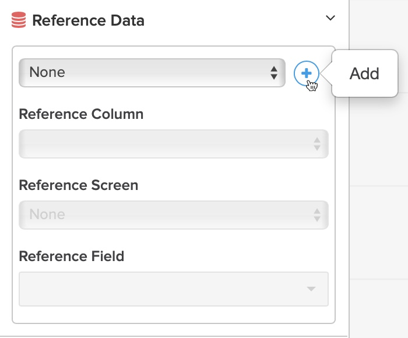408x338 pixels.
Task: Open the Reference Screen dropdown
Action: click(174, 215)
